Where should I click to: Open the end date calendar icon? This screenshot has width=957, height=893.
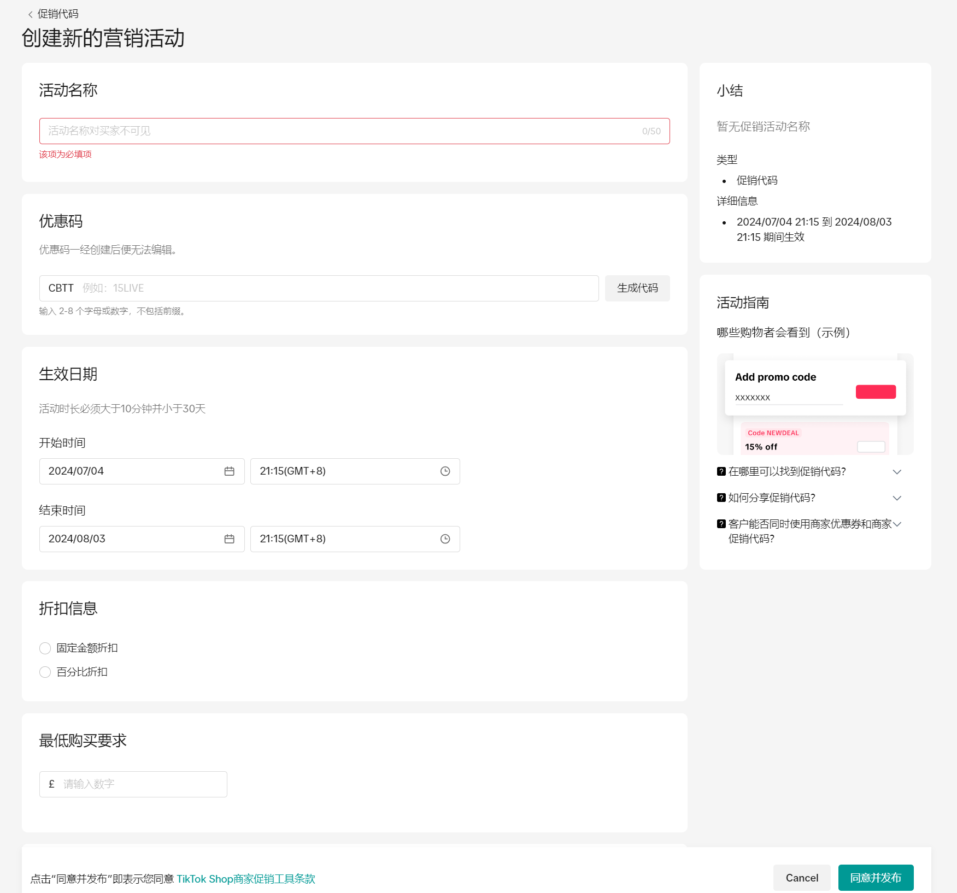229,539
